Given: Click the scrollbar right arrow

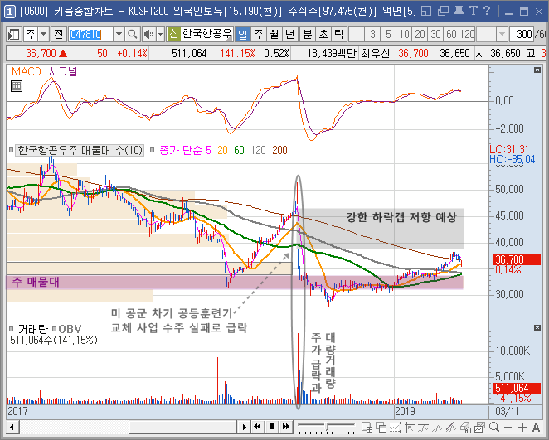Looking at the screenshot, I should [x=244, y=427].
